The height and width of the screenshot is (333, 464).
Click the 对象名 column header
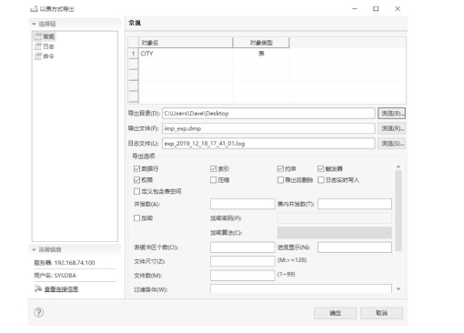point(186,43)
